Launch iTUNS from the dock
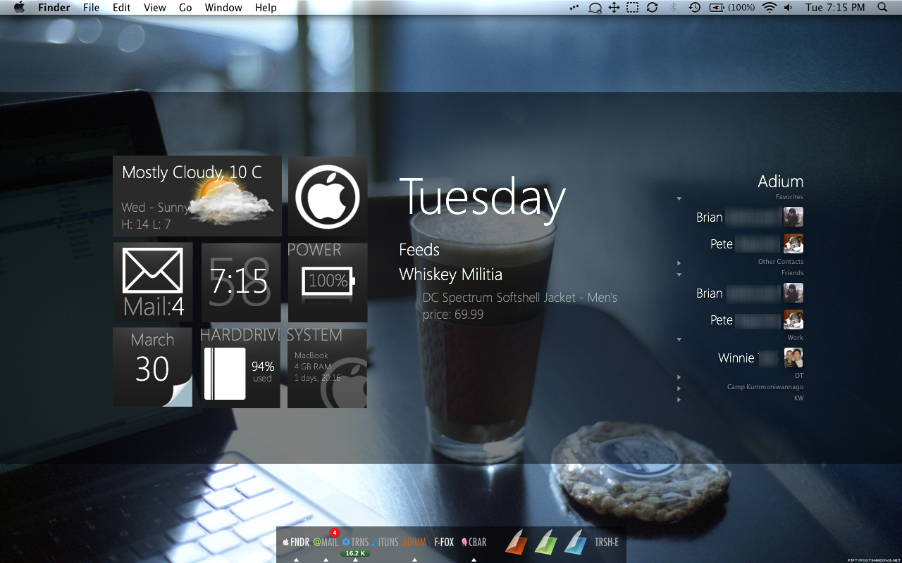Viewport: 902px width, 563px height. point(385,543)
